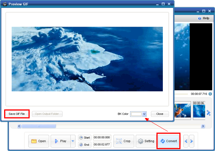Activate the Crop tool in main window
Screen dimensions: 215x151
click(124, 141)
